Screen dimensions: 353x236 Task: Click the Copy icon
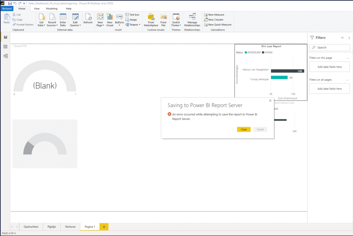pyautogui.click(x=14, y=20)
